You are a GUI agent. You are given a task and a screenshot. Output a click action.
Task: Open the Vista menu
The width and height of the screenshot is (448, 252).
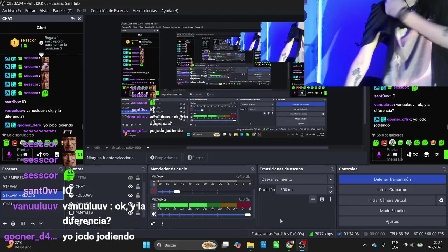[44, 11]
